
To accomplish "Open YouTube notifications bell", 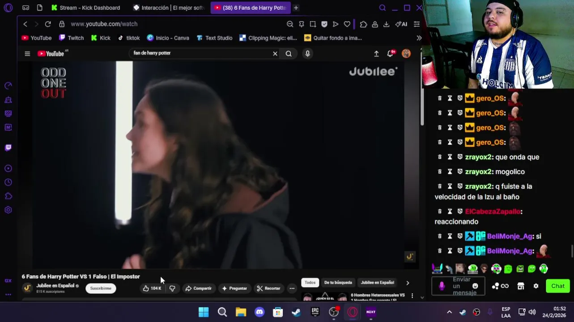I will pyautogui.click(x=391, y=54).
